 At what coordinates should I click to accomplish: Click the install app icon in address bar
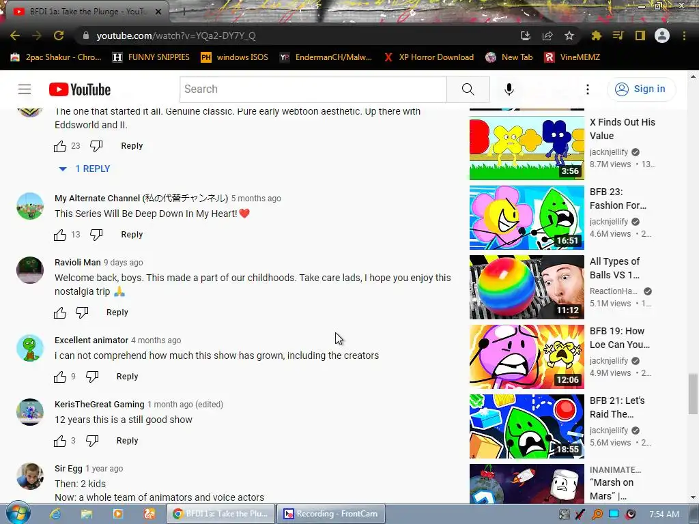pos(526,35)
